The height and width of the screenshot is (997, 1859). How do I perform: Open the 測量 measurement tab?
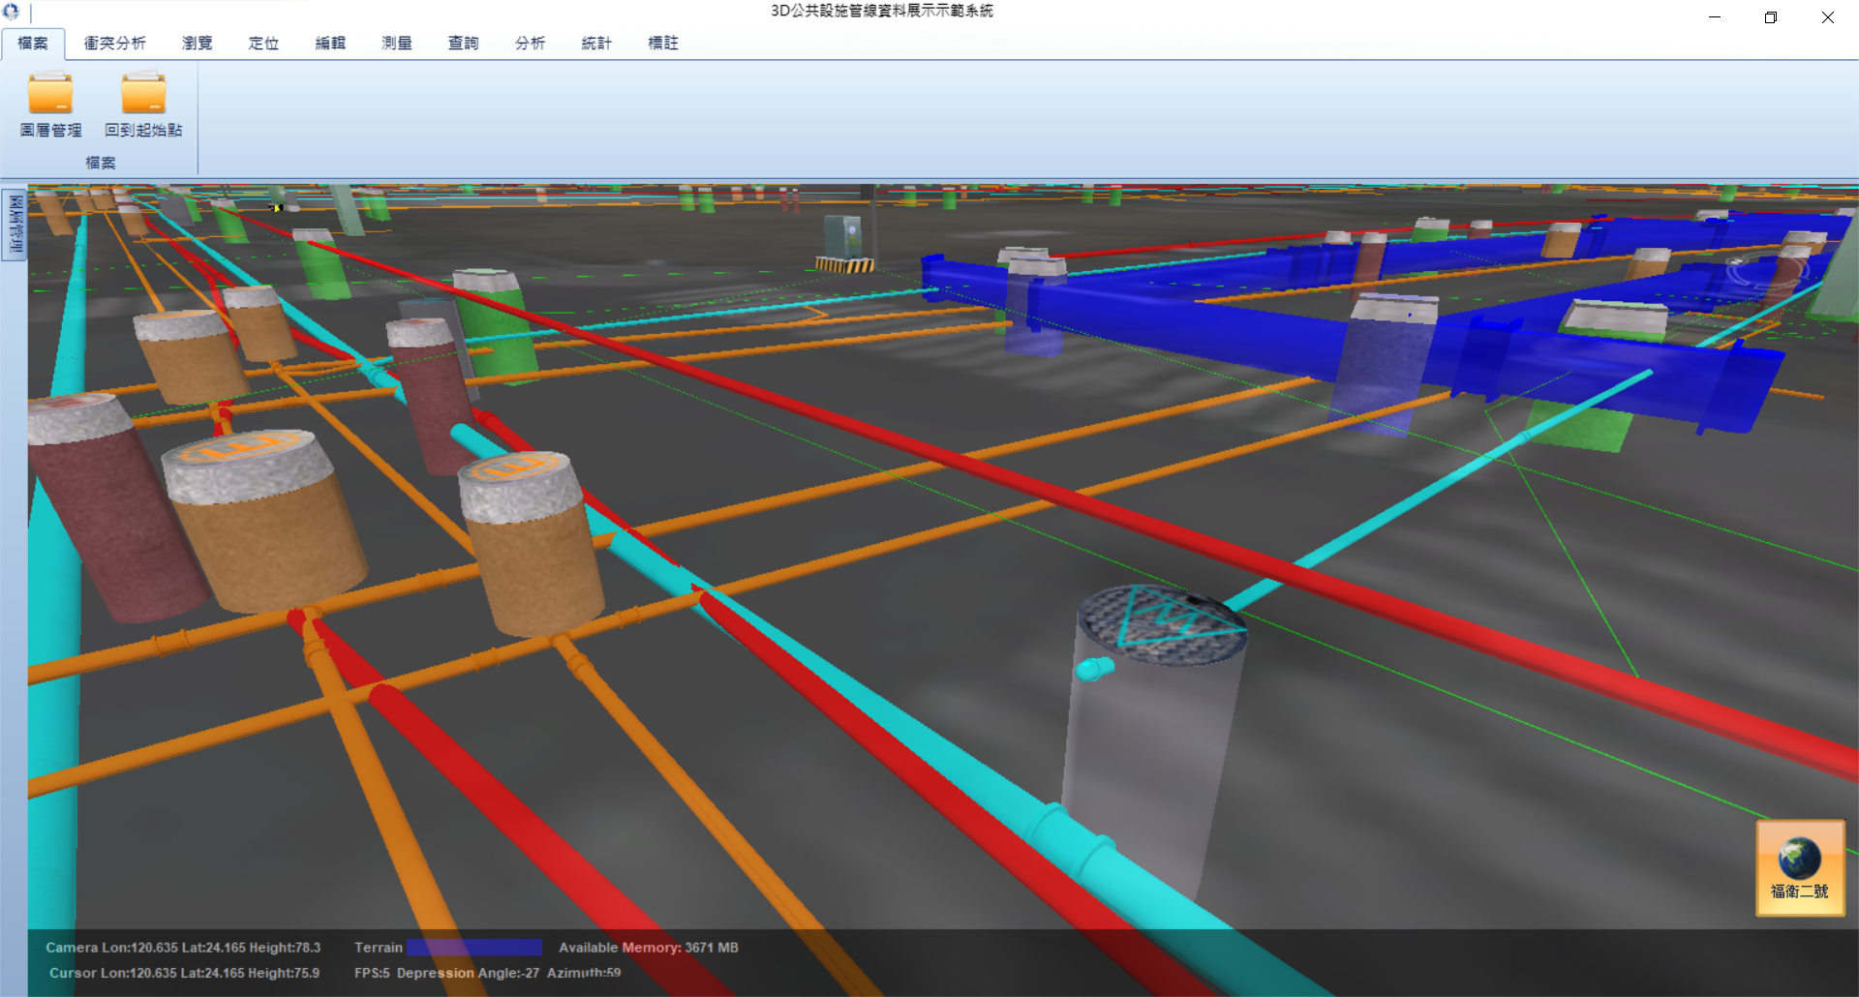397,44
